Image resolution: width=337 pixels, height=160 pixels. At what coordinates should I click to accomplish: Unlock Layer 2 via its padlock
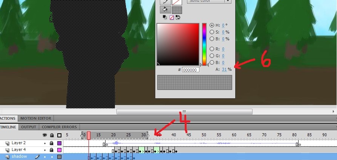[52, 143]
